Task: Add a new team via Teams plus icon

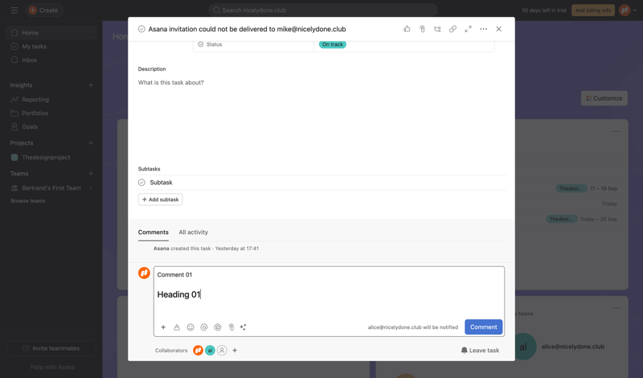Action: coord(91,174)
